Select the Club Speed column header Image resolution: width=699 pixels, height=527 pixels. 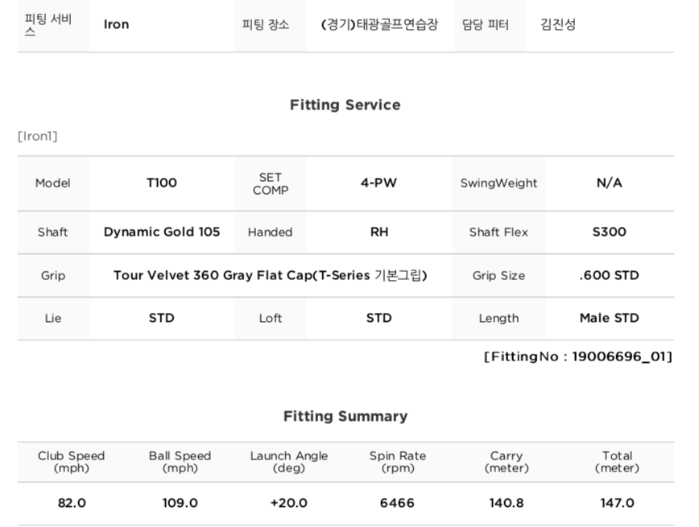tap(72, 462)
